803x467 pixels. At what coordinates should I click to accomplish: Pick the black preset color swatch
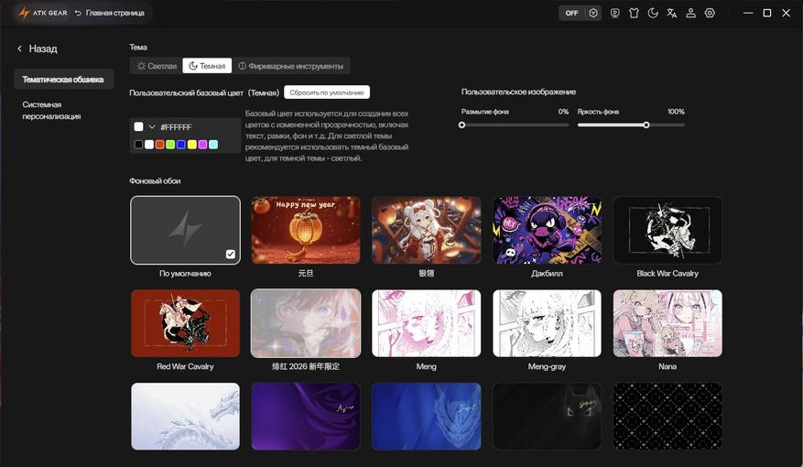click(138, 145)
